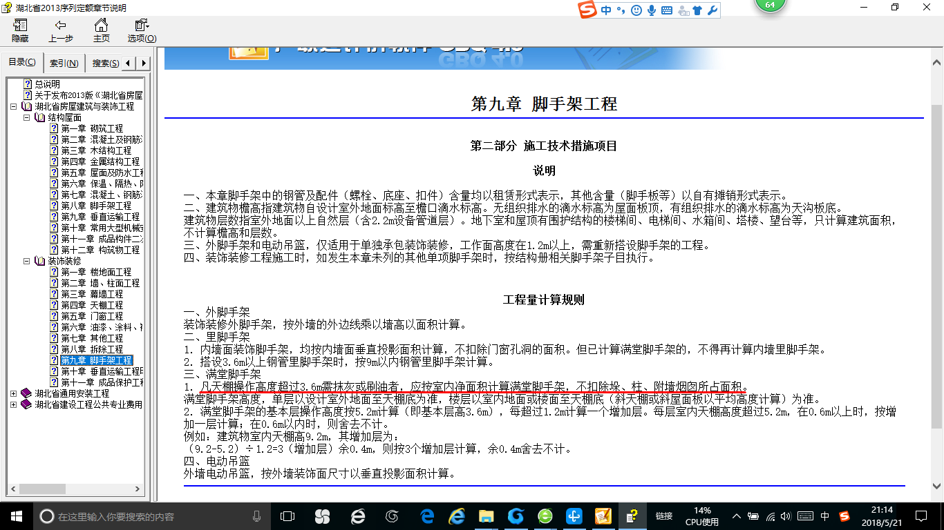Select 第九章 垂直运输工程 topic

click(x=100, y=217)
